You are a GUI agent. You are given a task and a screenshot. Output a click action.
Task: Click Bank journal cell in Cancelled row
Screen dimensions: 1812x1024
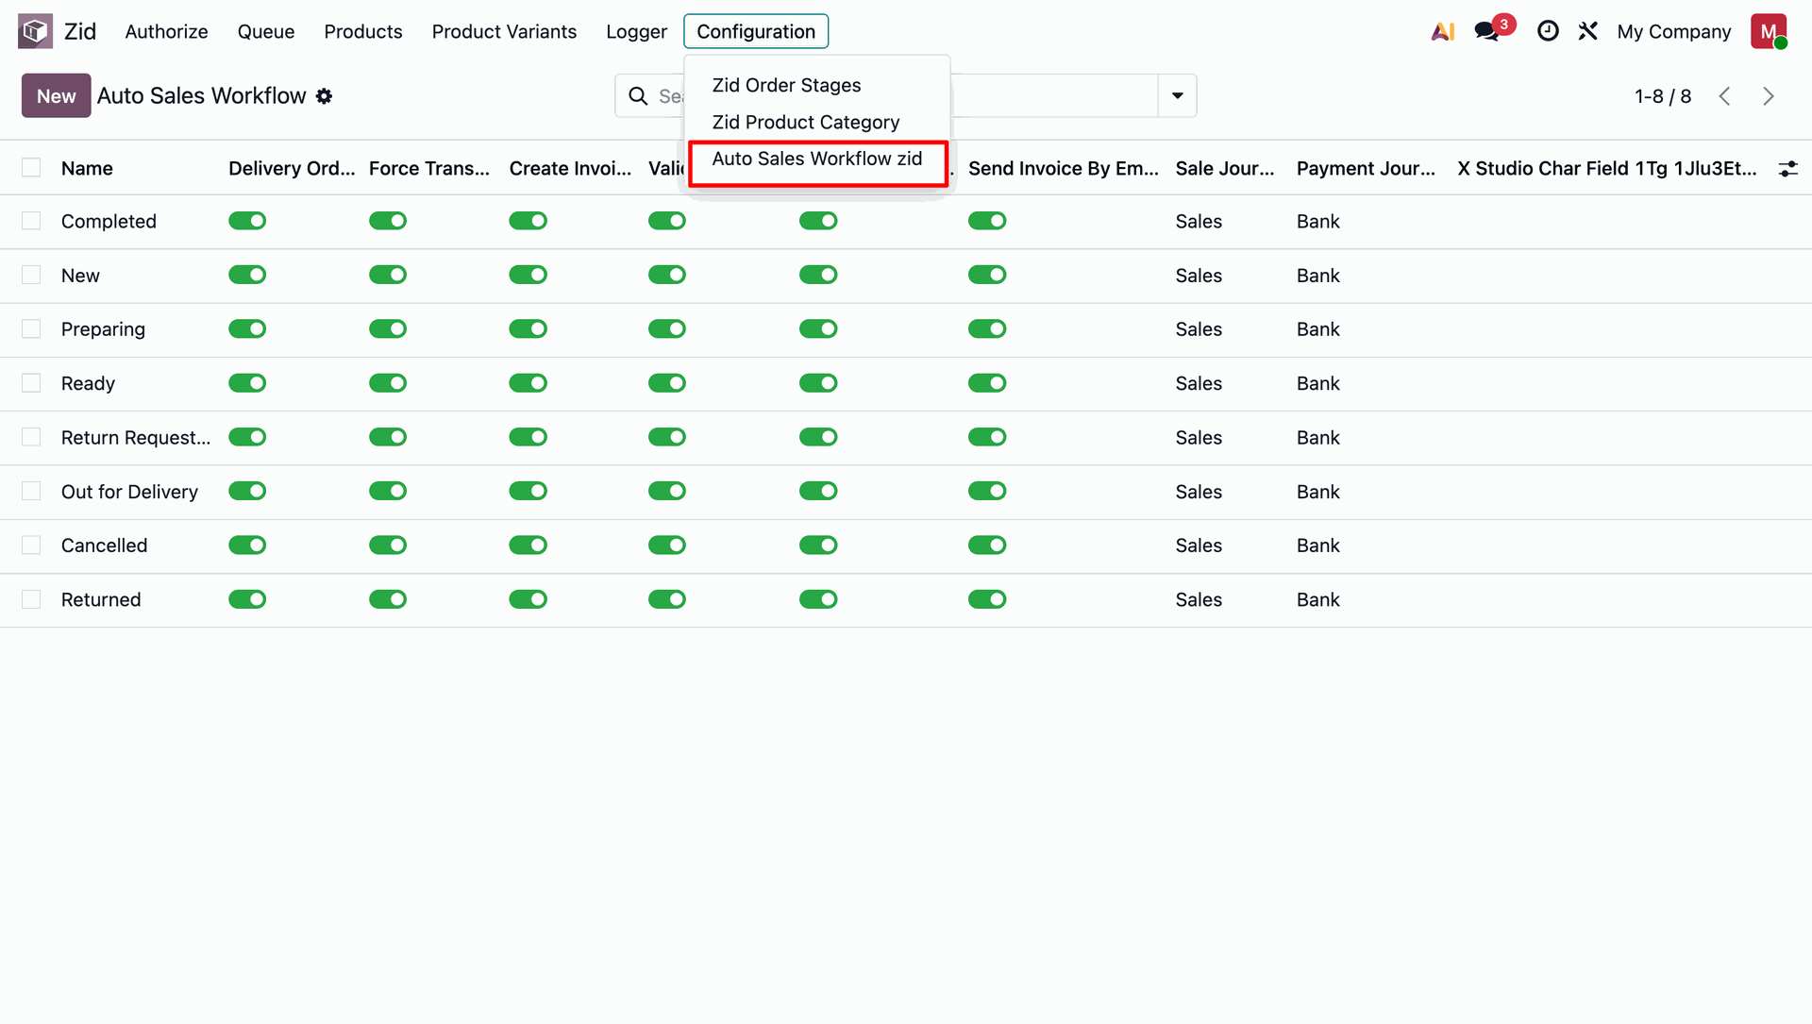[1318, 546]
